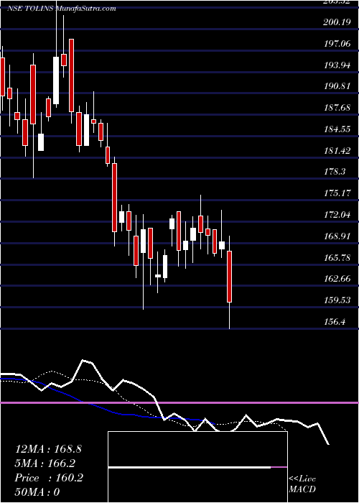
Task: Click the 5MA : 166.2 readout
Action: click(45, 463)
